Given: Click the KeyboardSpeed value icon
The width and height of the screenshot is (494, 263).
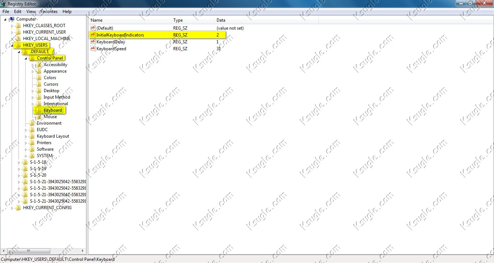Looking at the screenshot, I should point(93,48).
